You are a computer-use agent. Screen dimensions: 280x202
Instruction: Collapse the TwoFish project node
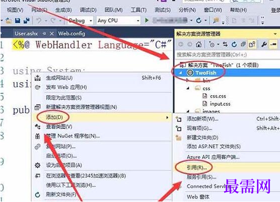click(x=181, y=73)
